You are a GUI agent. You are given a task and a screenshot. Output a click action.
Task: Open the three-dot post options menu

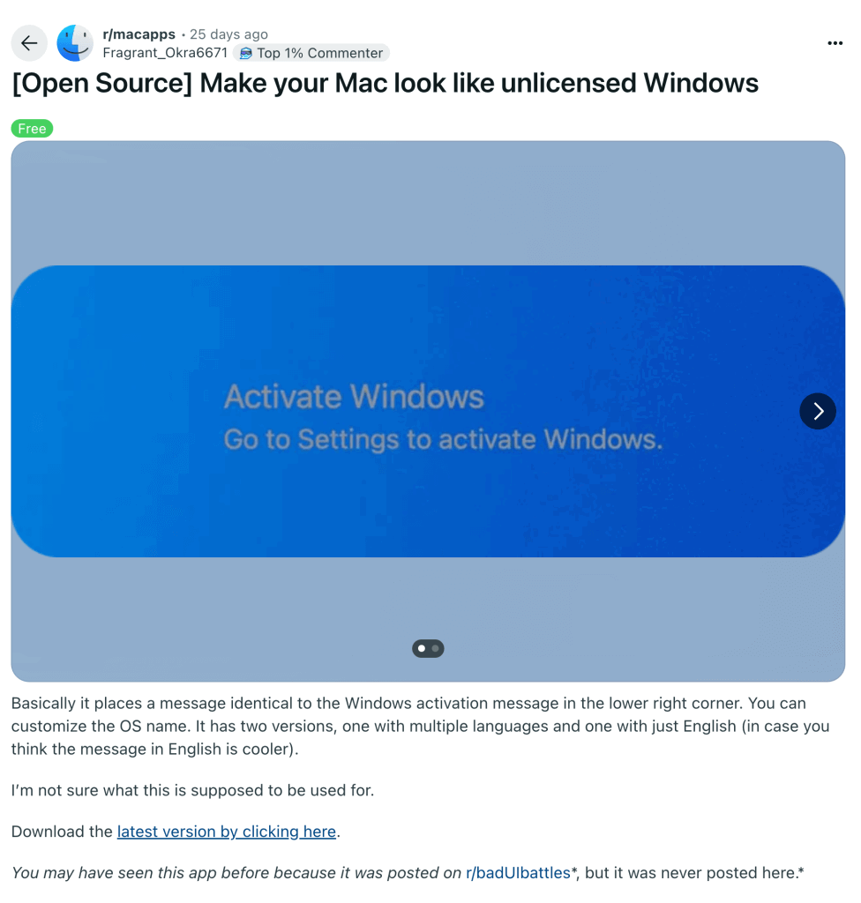835,43
